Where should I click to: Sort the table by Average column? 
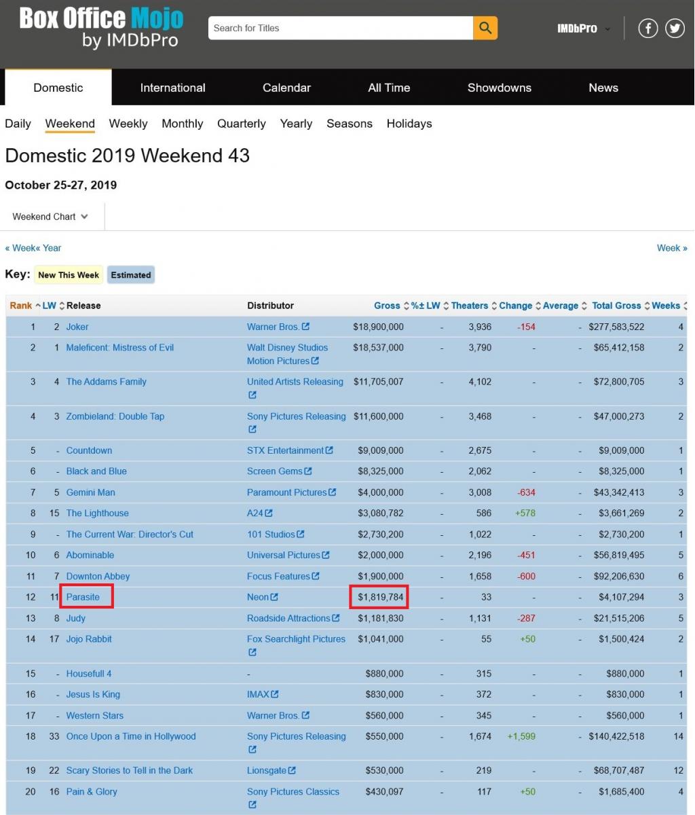565,306
